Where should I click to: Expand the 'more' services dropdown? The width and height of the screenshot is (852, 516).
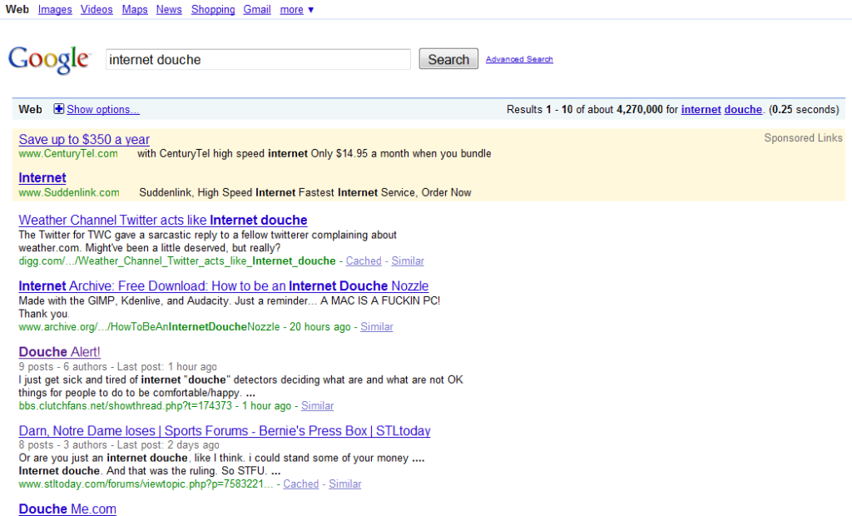coord(297,10)
